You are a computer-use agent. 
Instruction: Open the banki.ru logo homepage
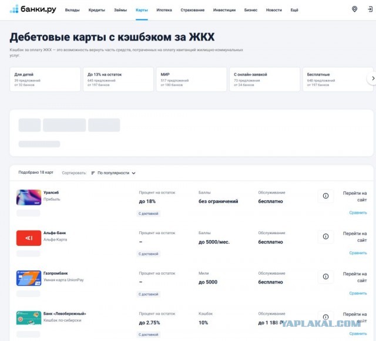pyautogui.click(x=33, y=9)
